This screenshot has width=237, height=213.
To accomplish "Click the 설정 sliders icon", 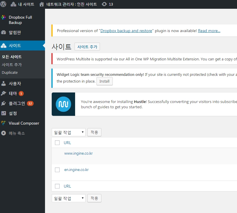I will pyautogui.click(x=4, y=113).
